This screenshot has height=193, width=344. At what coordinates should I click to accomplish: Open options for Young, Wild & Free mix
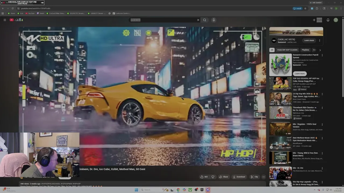pos(322,153)
